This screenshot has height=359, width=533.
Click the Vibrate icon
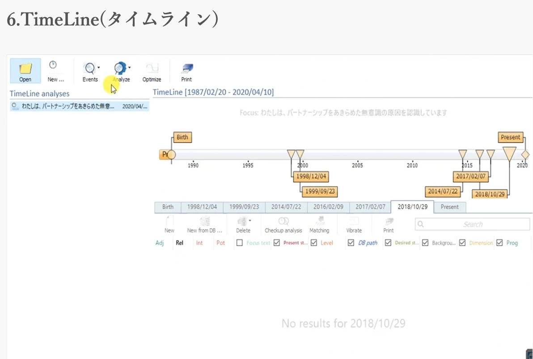354,221
